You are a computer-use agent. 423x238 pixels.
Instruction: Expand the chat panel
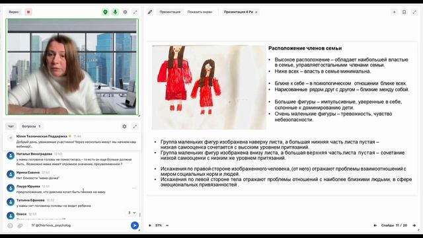[x=135, y=126]
